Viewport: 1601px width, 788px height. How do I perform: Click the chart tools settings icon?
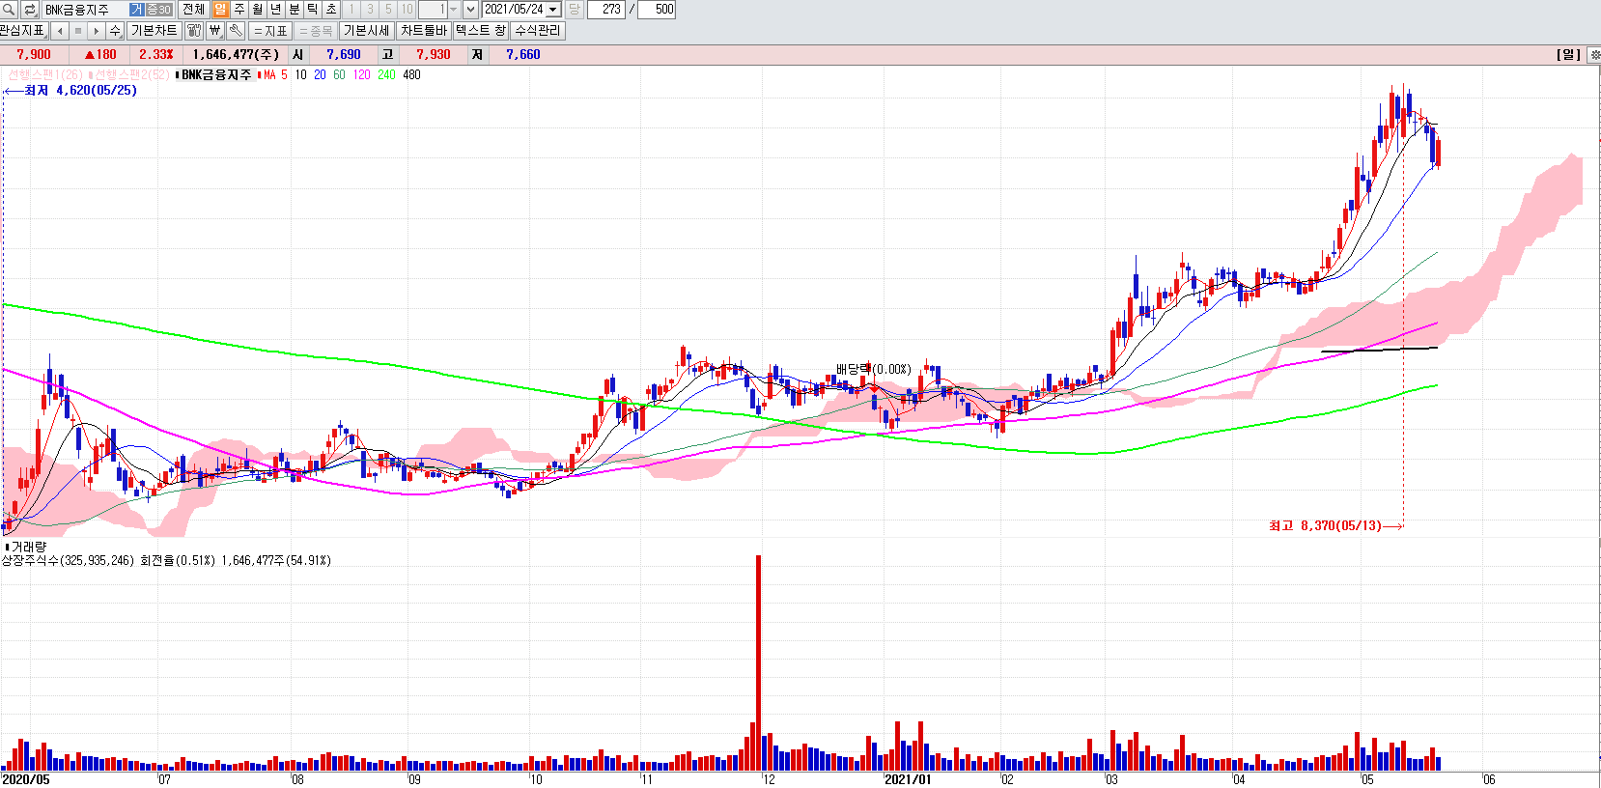(x=194, y=31)
